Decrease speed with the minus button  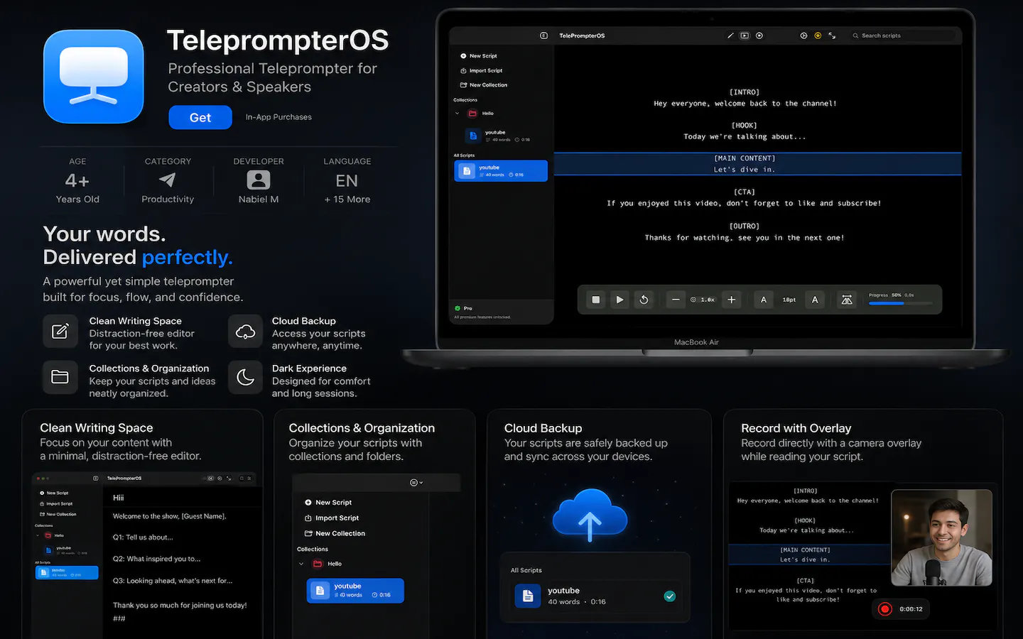(x=676, y=300)
